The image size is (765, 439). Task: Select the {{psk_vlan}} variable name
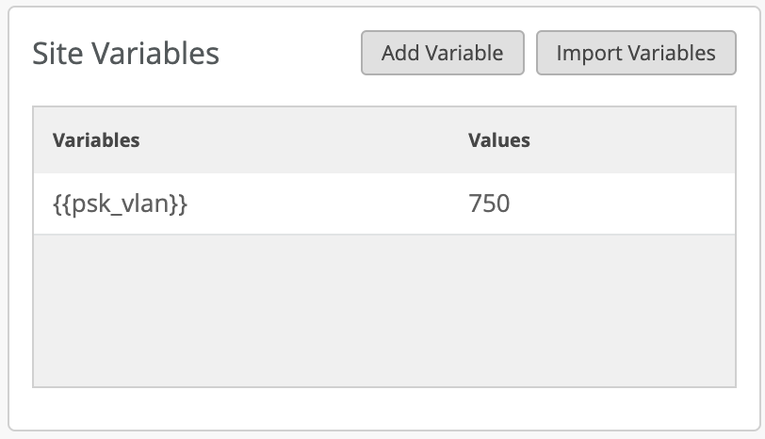point(120,203)
